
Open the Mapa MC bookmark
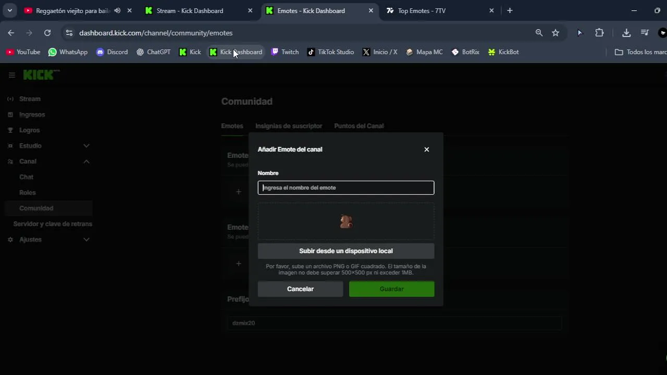424,52
